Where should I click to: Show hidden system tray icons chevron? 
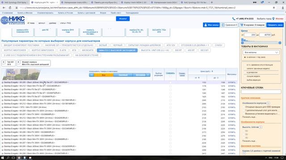click(266, 158)
